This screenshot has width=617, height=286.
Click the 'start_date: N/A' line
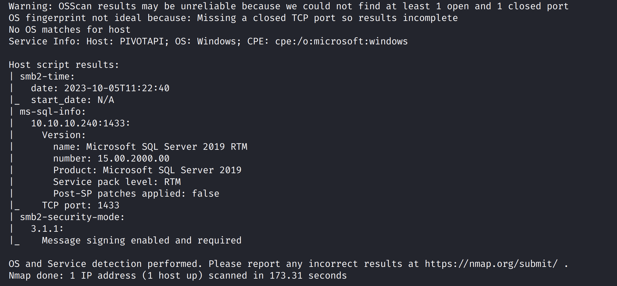pos(72,100)
